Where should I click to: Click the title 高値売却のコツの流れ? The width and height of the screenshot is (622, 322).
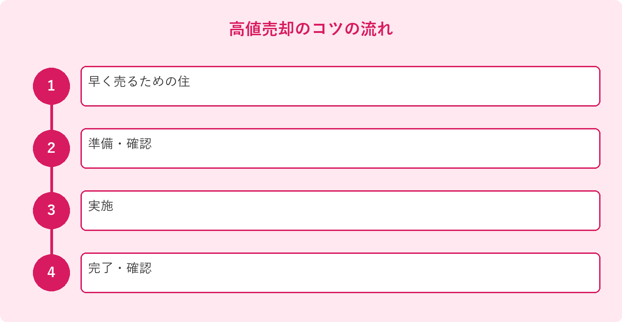click(x=311, y=29)
